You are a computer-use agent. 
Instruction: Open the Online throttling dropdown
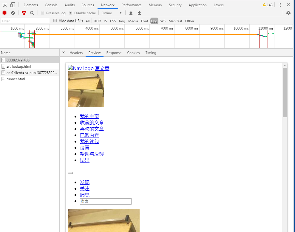[112, 13]
